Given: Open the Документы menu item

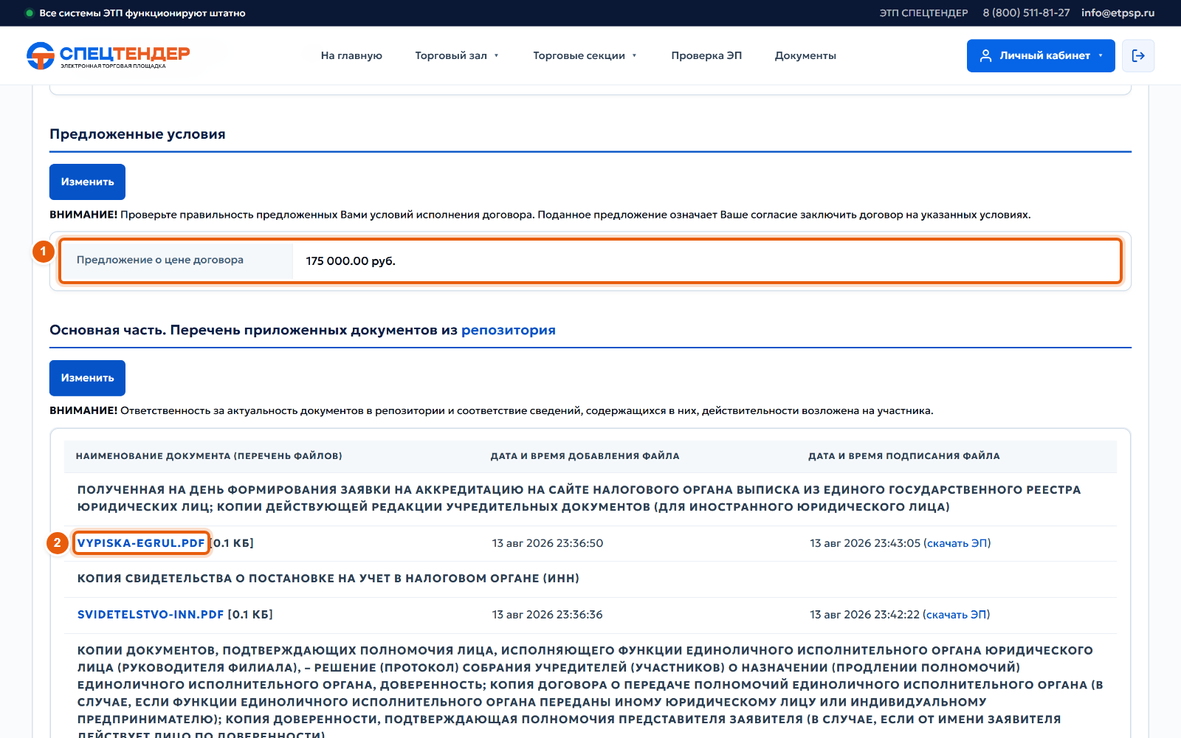Looking at the screenshot, I should point(805,55).
